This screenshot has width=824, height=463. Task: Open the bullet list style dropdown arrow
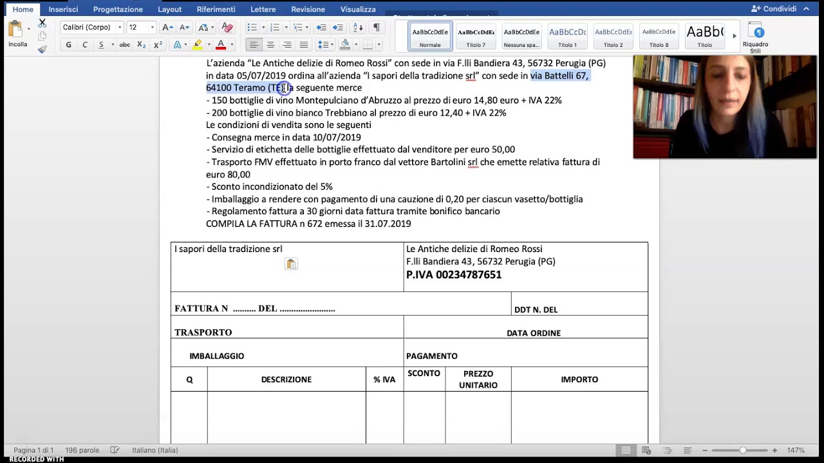point(263,27)
